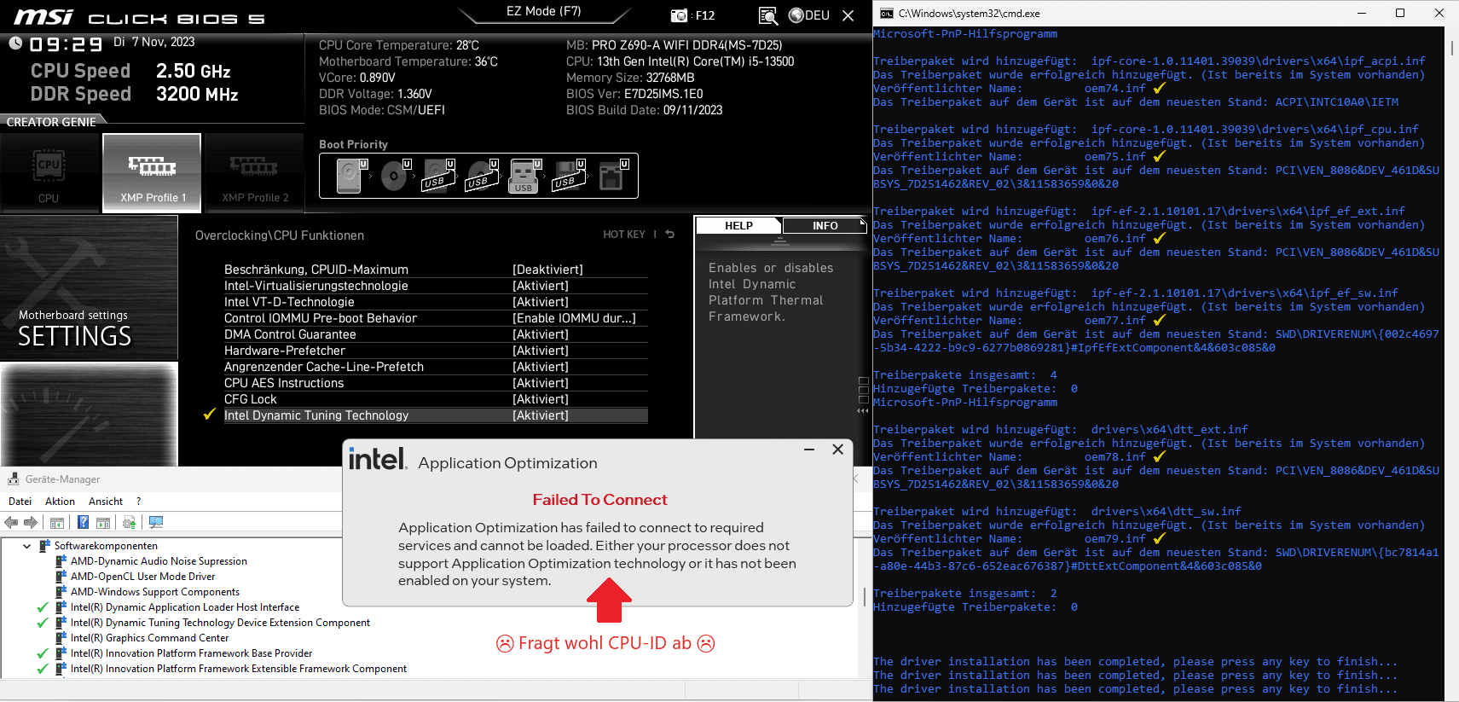Click the Intel logo in Application Optimization

coord(378,459)
